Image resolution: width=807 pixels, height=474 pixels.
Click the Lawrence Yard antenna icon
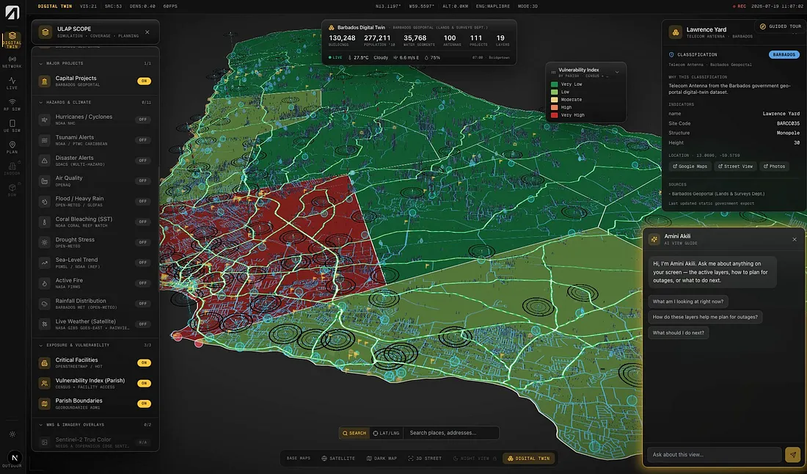[x=675, y=32]
